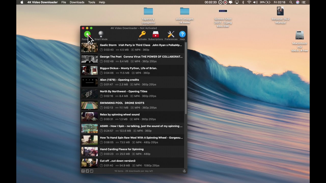Click the 122.6 MB size value

[125, 131]
